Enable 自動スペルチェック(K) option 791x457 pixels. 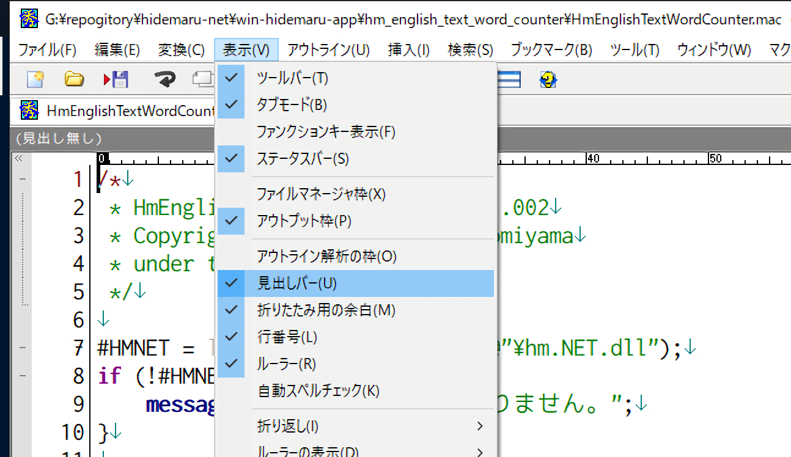pyautogui.click(x=318, y=391)
